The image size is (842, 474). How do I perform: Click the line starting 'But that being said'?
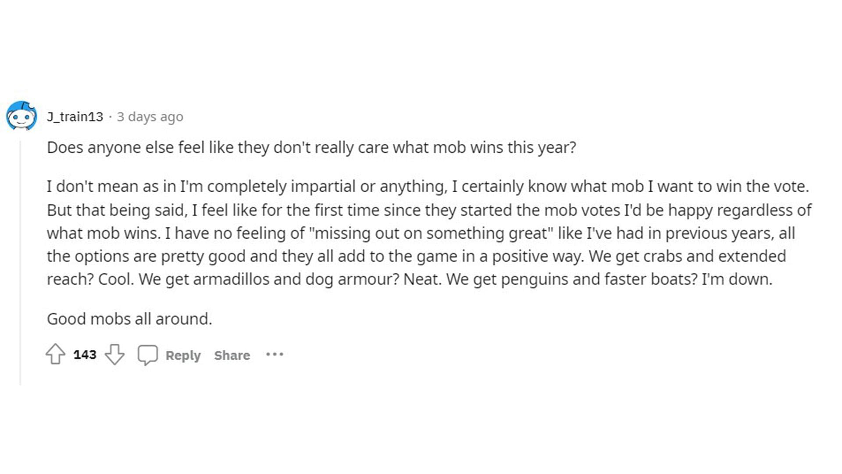pos(429,210)
